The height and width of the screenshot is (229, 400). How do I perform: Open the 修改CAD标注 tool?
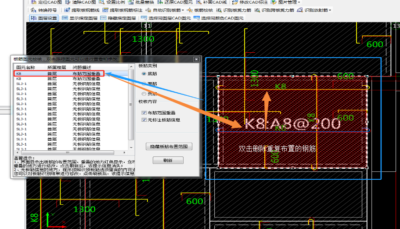250,2
